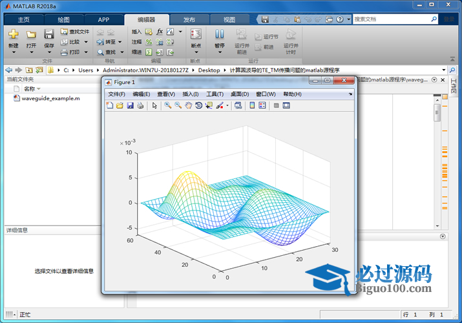Open the 文件(F) menu in Figure 1
This screenshot has width=462, height=323.
point(116,94)
